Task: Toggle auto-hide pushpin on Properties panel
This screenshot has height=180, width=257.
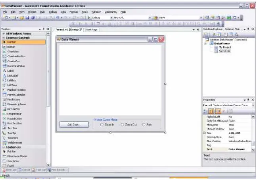Action: click(x=249, y=100)
